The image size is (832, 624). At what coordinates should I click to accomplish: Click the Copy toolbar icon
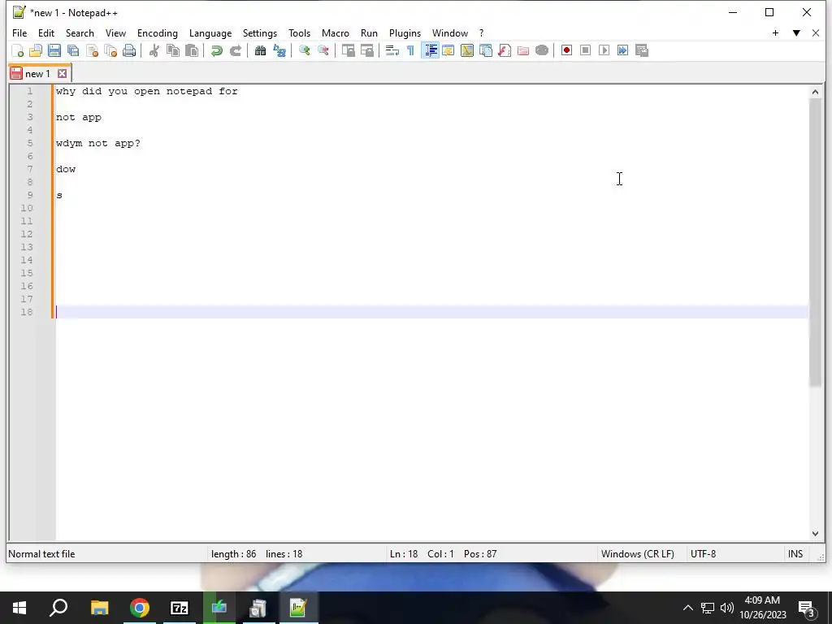click(173, 50)
